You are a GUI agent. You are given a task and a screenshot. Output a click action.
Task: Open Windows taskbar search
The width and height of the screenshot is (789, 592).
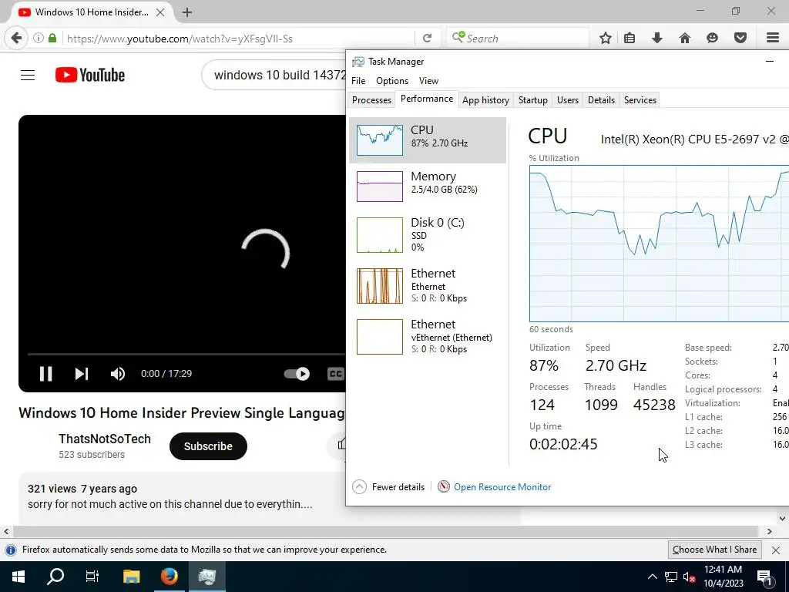55,577
